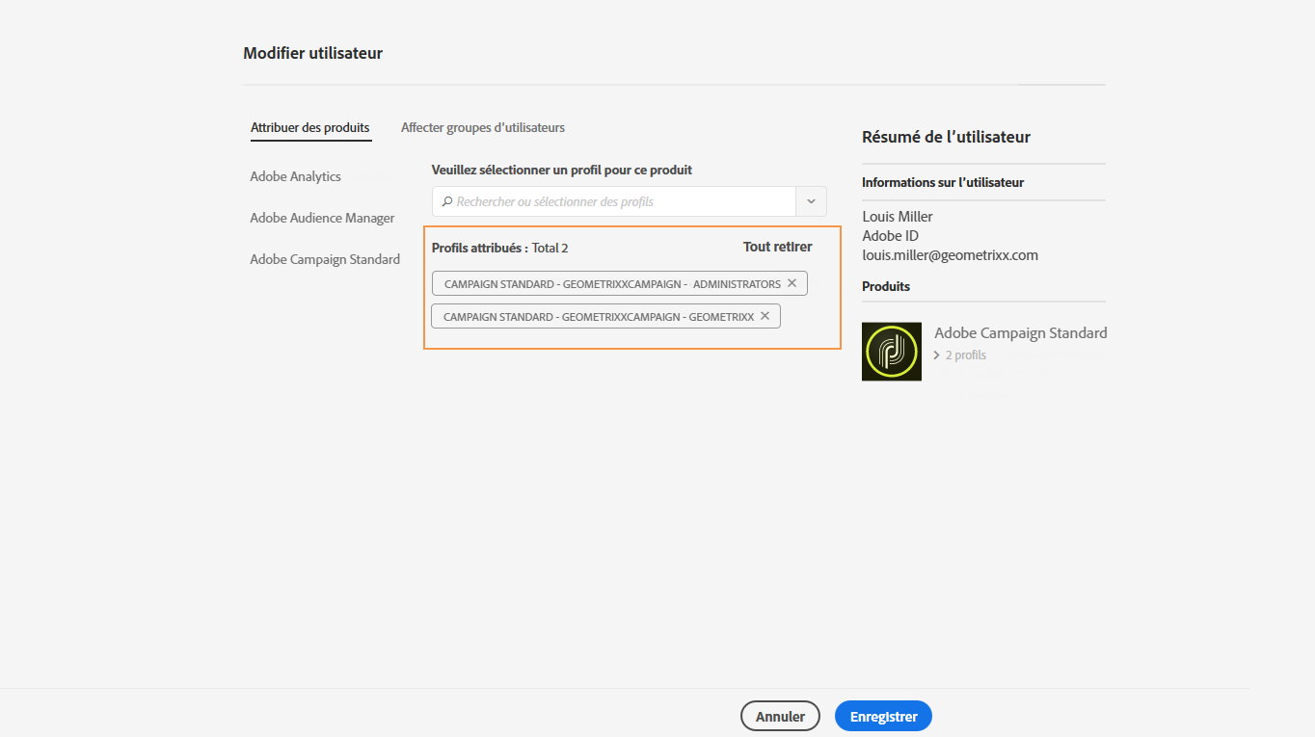Click the louis.miller@geometrixx.com email text

[950, 255]
